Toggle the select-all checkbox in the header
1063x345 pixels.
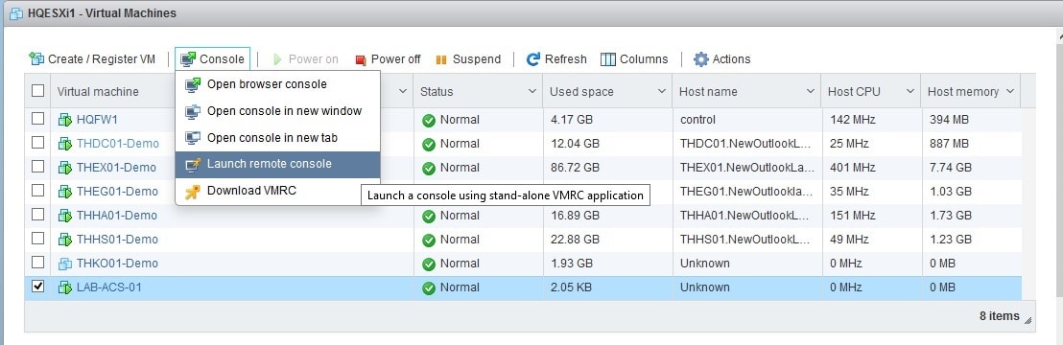(38, 91)
